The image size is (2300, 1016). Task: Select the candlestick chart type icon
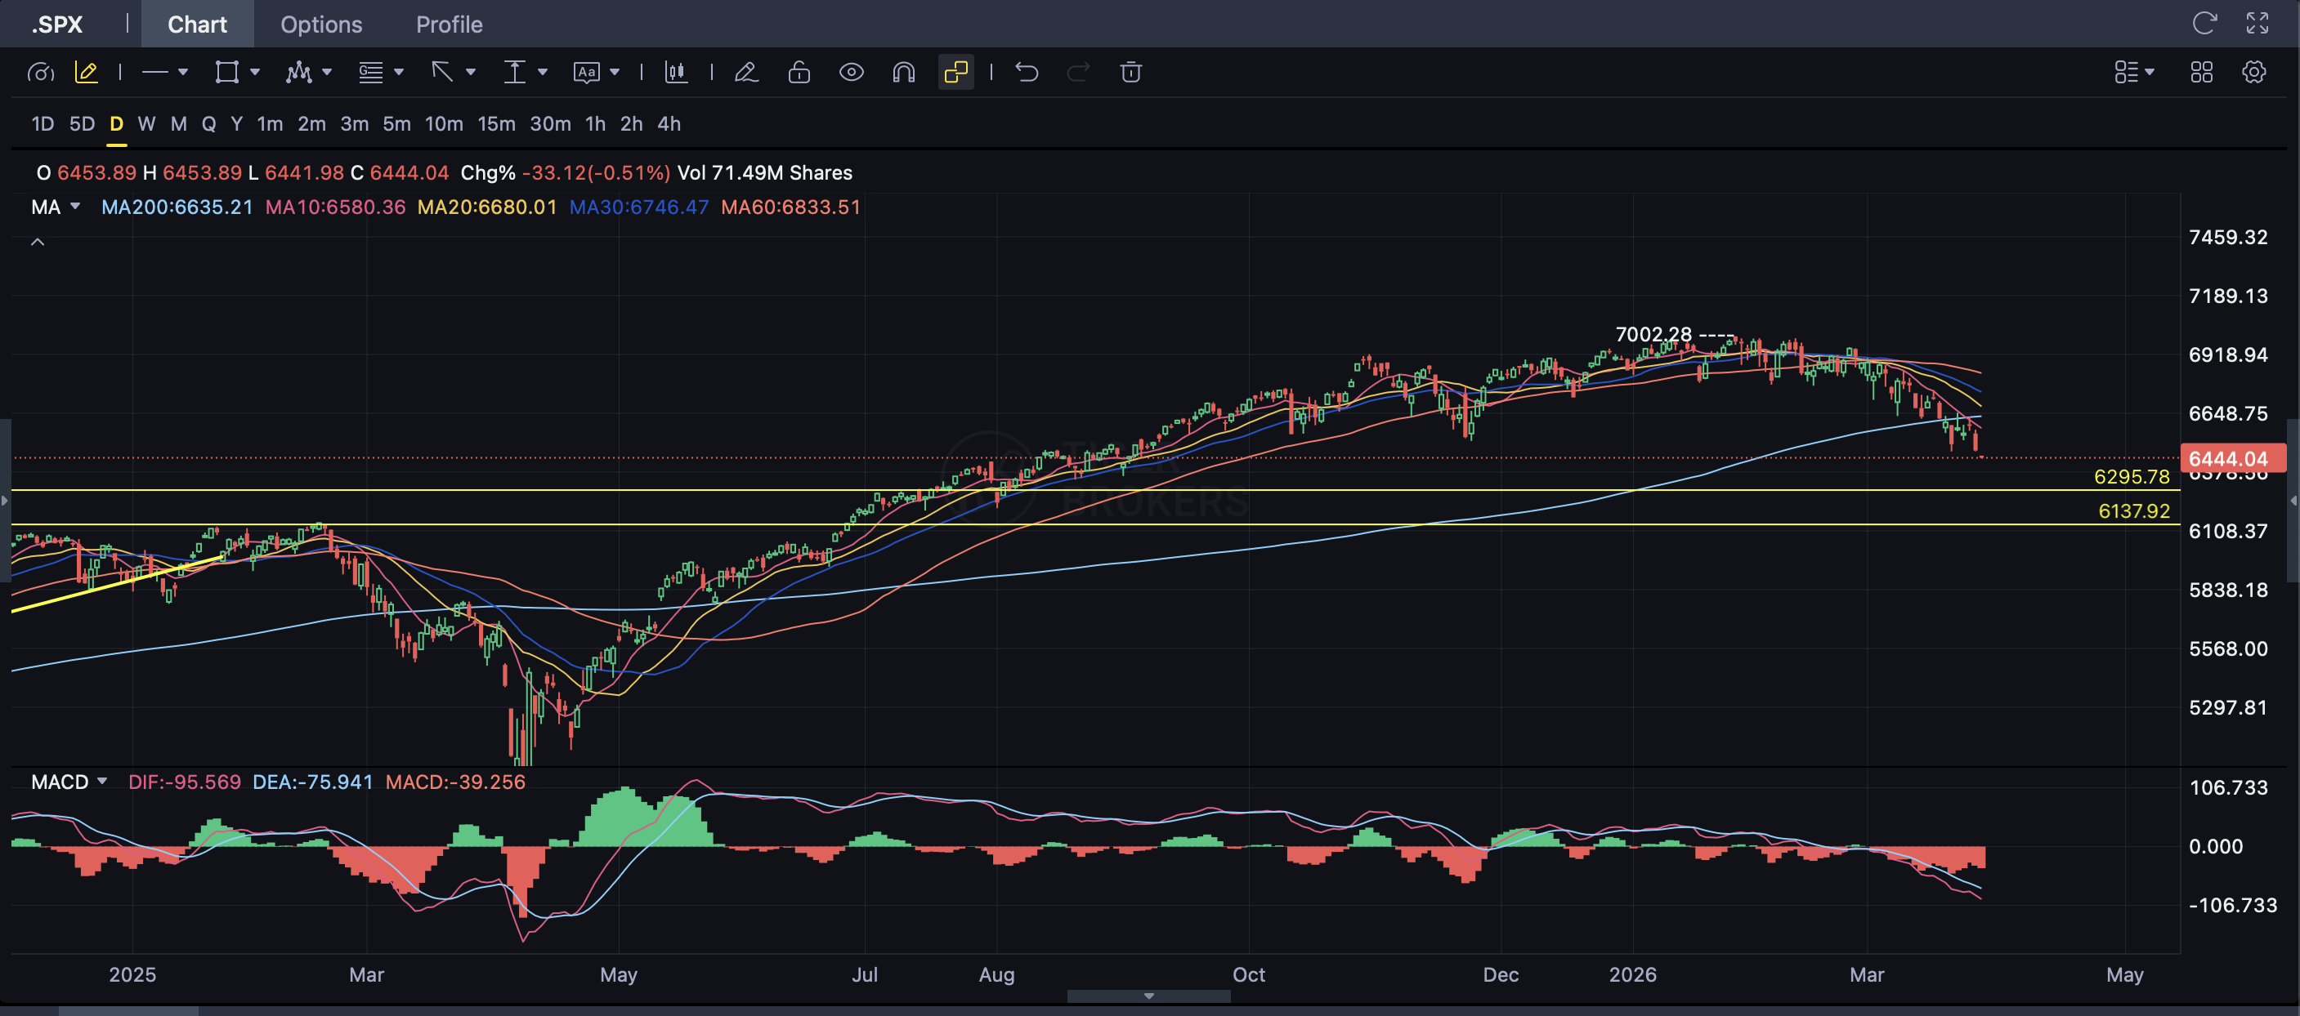676,72
